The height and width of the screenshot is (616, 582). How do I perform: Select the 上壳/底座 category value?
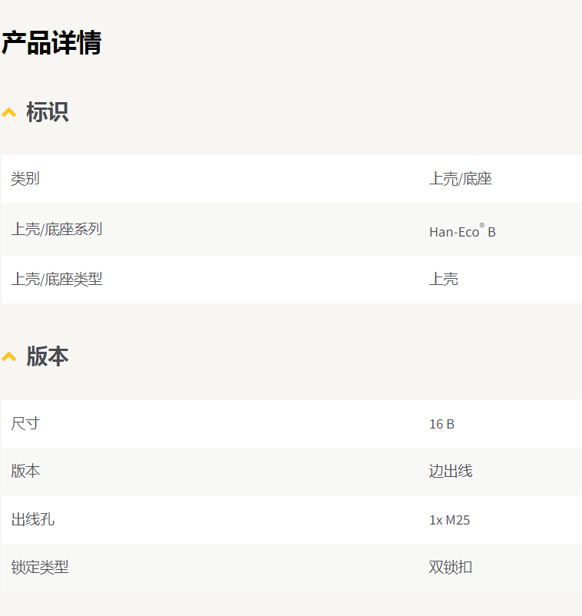460,179
